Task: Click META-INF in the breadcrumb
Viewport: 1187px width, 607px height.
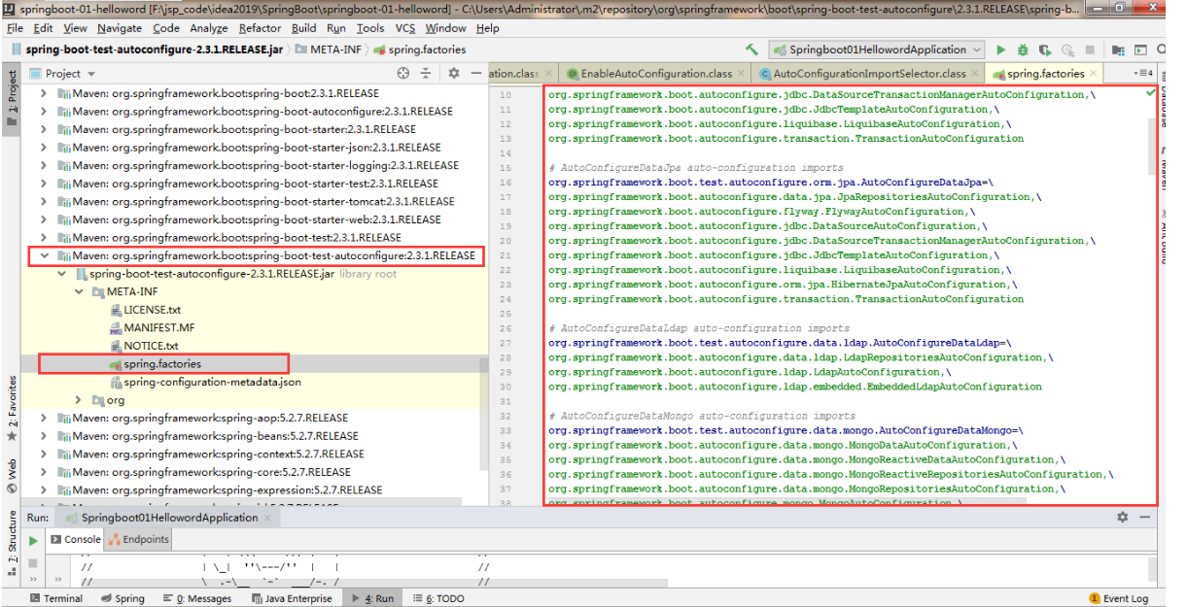Action: pyautogui.click(x=327, y=50)
